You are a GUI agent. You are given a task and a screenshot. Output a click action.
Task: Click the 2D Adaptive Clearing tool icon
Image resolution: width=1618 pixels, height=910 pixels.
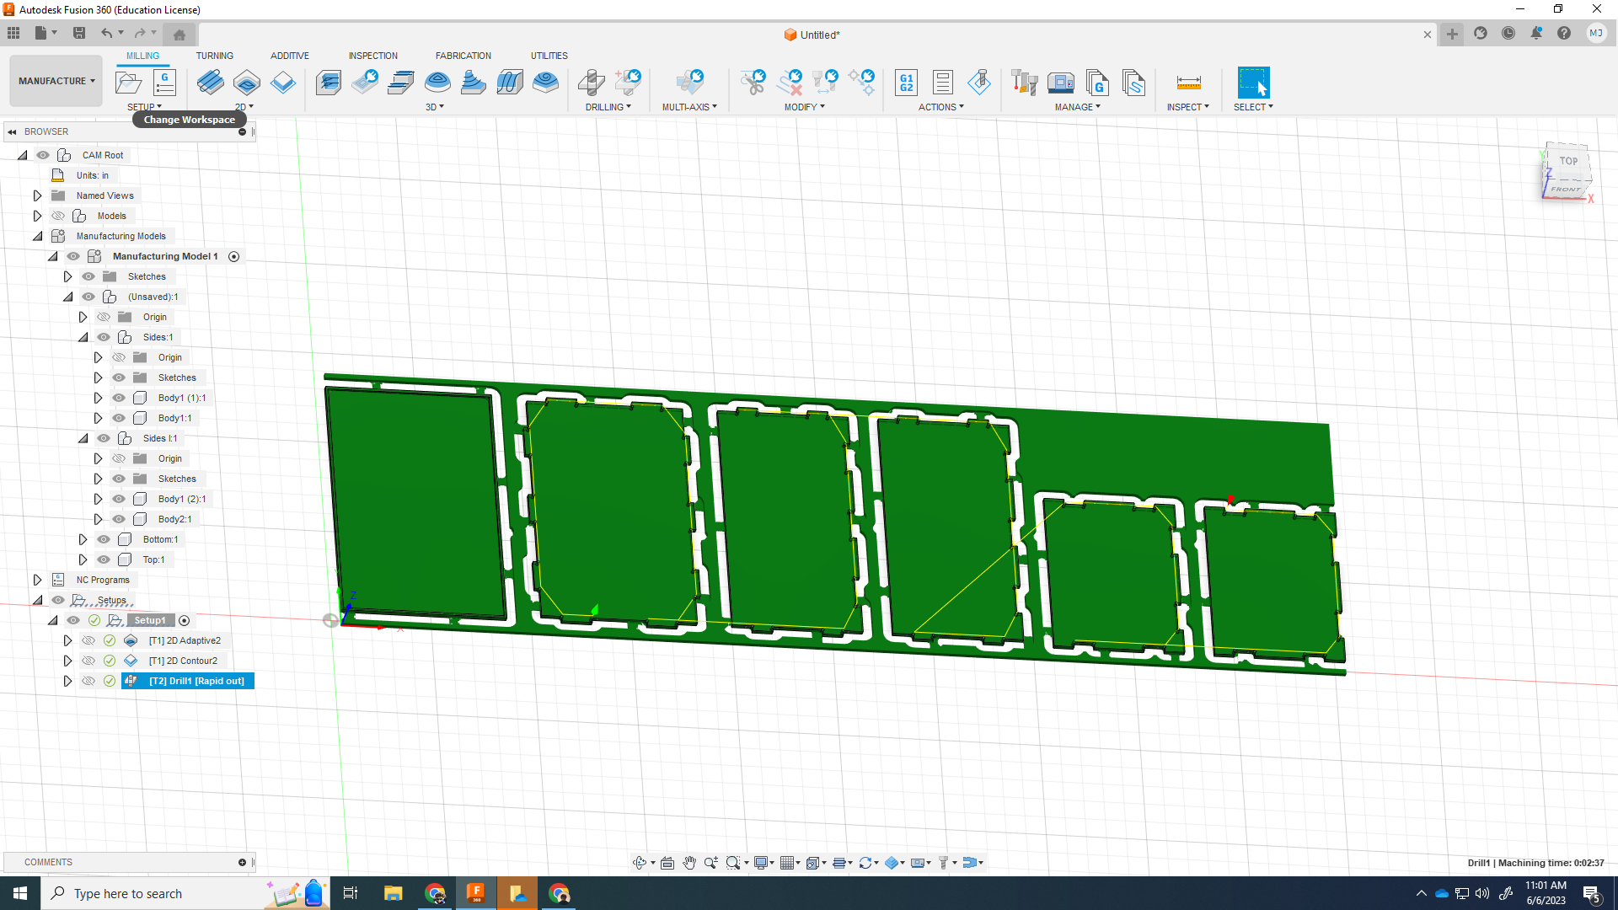210,83
